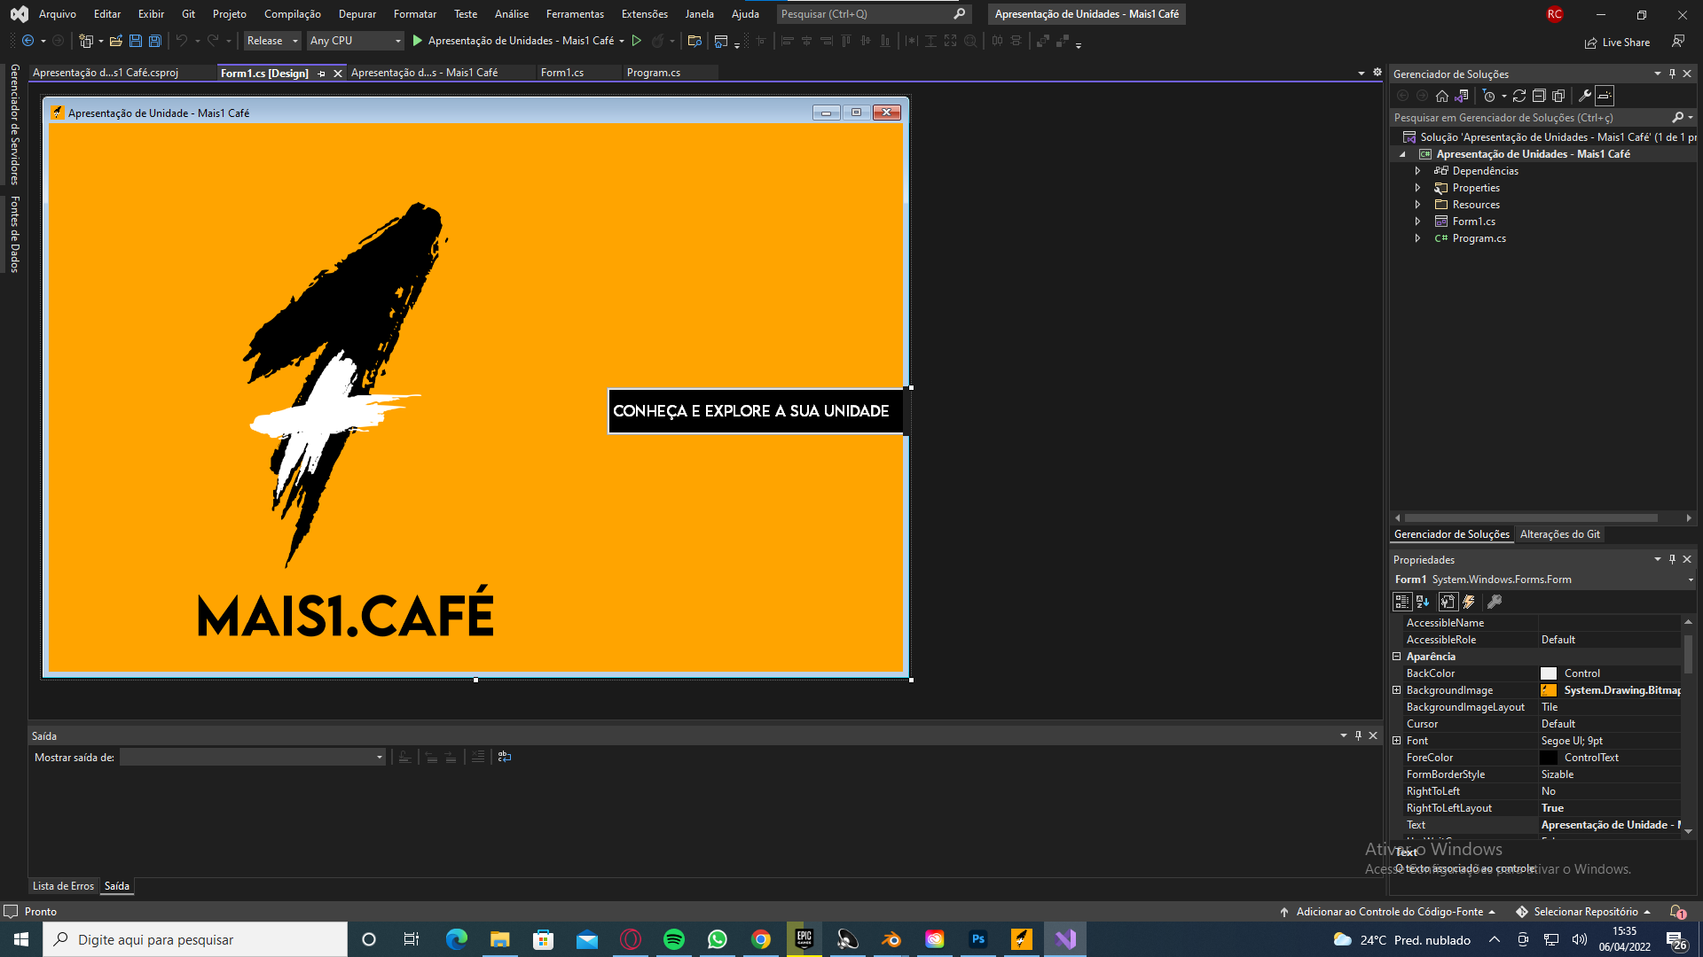Open the Compilação menu
Image resolution: width=1703 pixels, height=957 pixels.
(293, 13)
